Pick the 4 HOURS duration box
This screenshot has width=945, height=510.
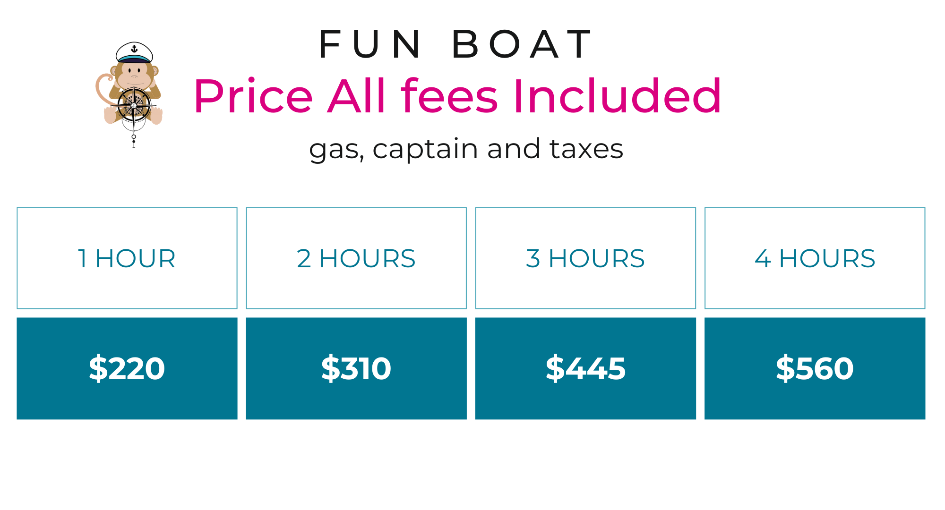(815, 258)
